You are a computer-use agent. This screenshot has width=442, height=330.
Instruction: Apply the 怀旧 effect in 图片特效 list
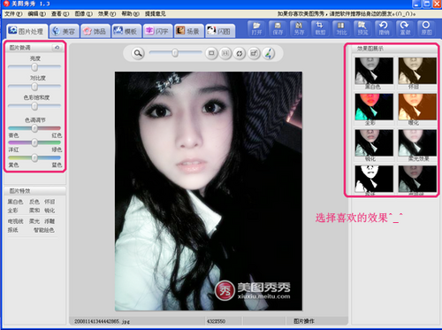coord(50,202)
